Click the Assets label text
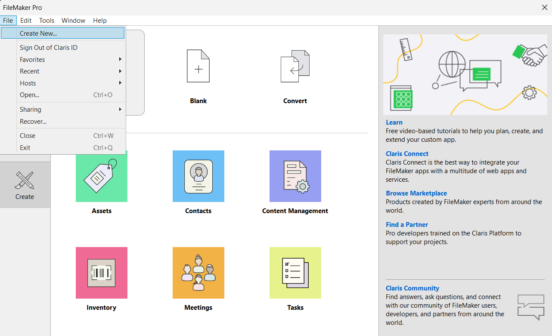This screenshot has height=336, width=552. (x=102, y=211)
